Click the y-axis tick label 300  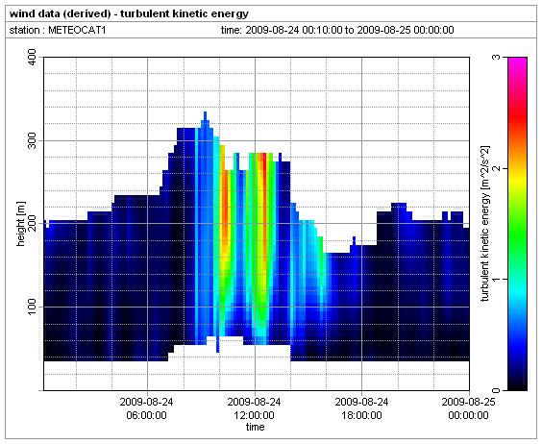32,140
